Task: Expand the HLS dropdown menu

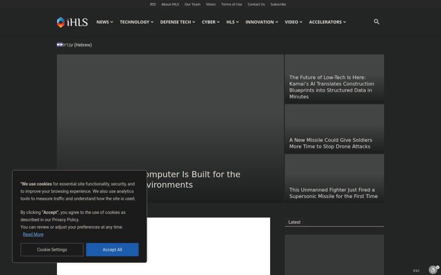Action: point(232,22)
